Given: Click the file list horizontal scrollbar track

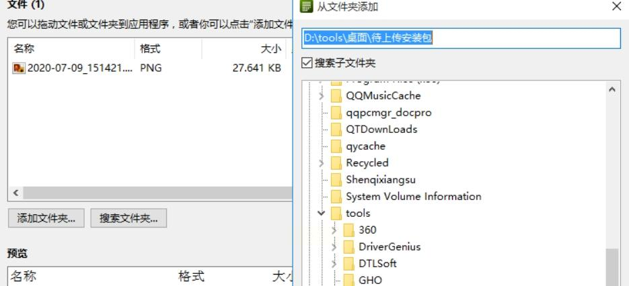Looking at the screenshot, I should [157, 193].
